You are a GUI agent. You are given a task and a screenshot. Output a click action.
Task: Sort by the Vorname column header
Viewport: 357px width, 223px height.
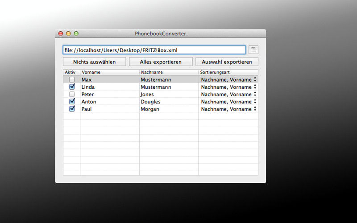[109, 72]
